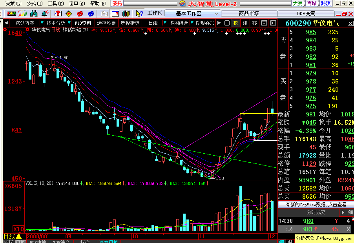
Task: Click the X10 volume scale box
Action: click(18, 229)
